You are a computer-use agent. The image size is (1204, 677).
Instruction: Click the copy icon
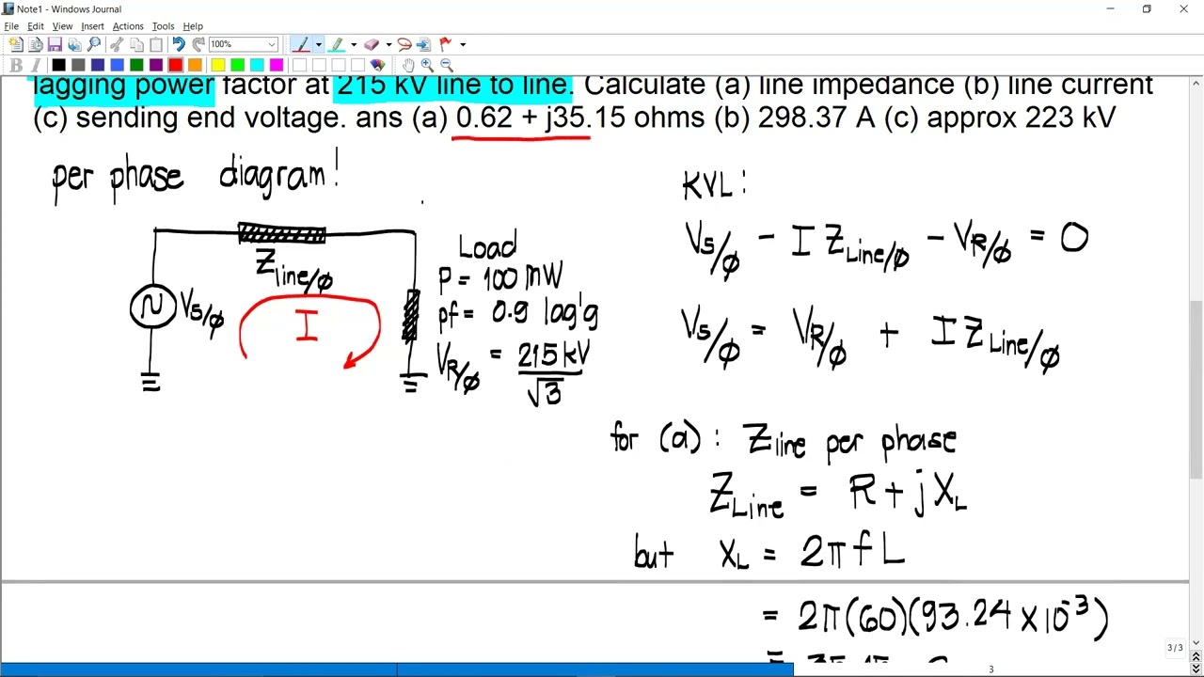tap(136, 44)
